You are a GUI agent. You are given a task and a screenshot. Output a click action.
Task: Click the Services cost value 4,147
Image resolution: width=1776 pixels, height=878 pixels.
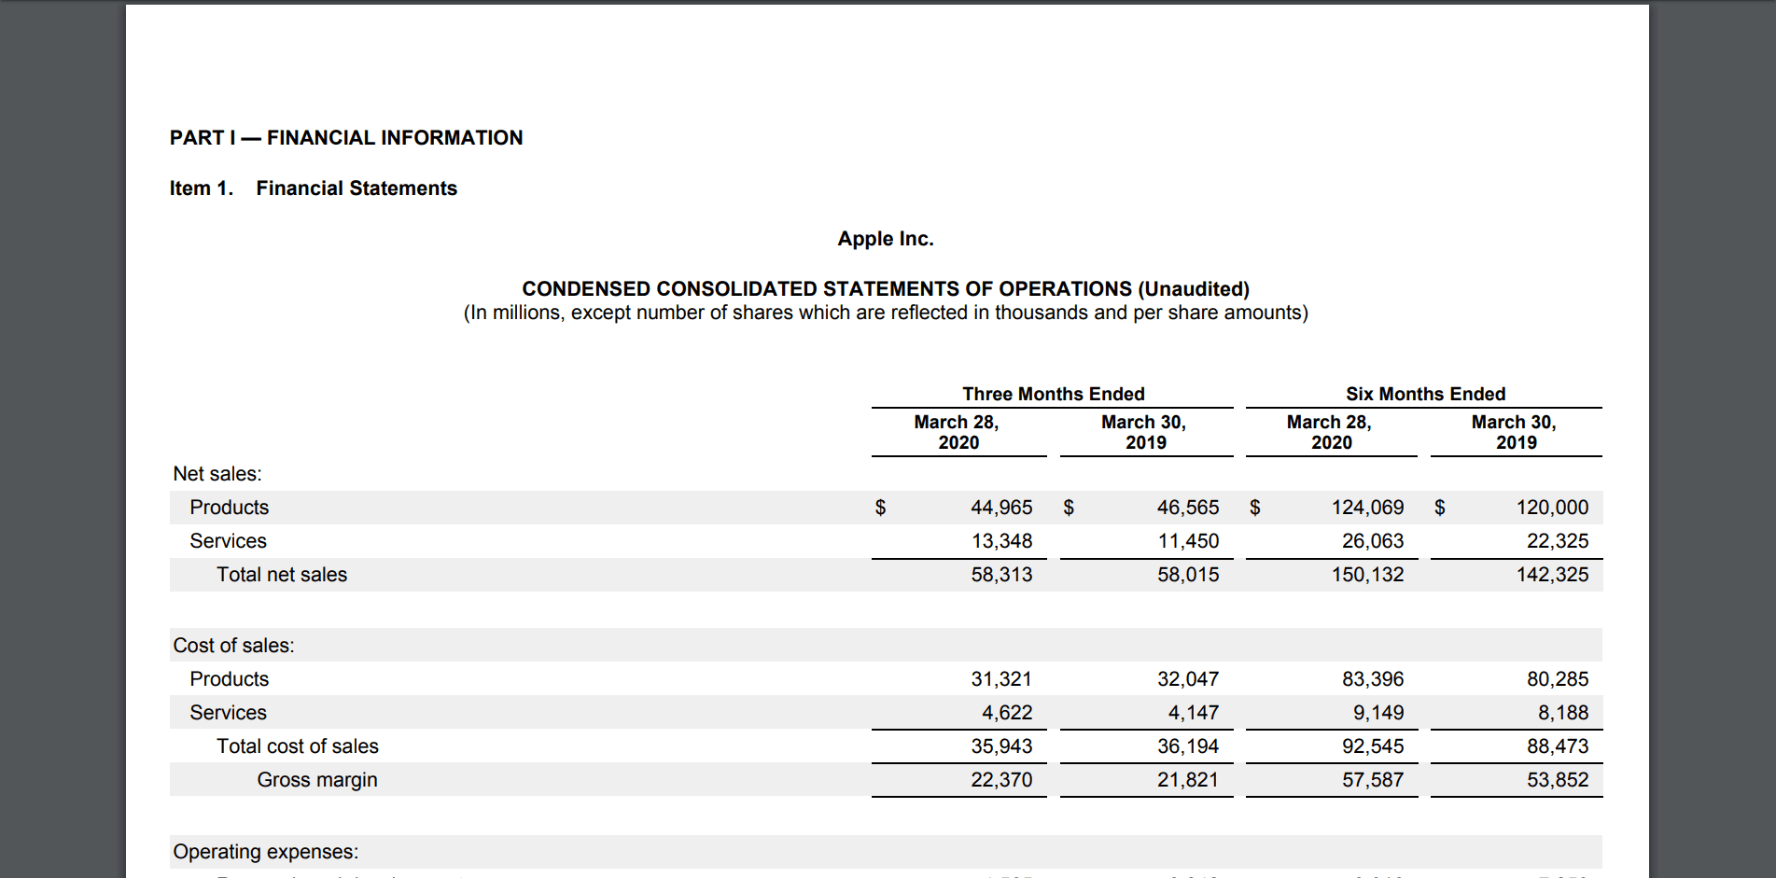pyautogui.click(x=1194, y=713)
